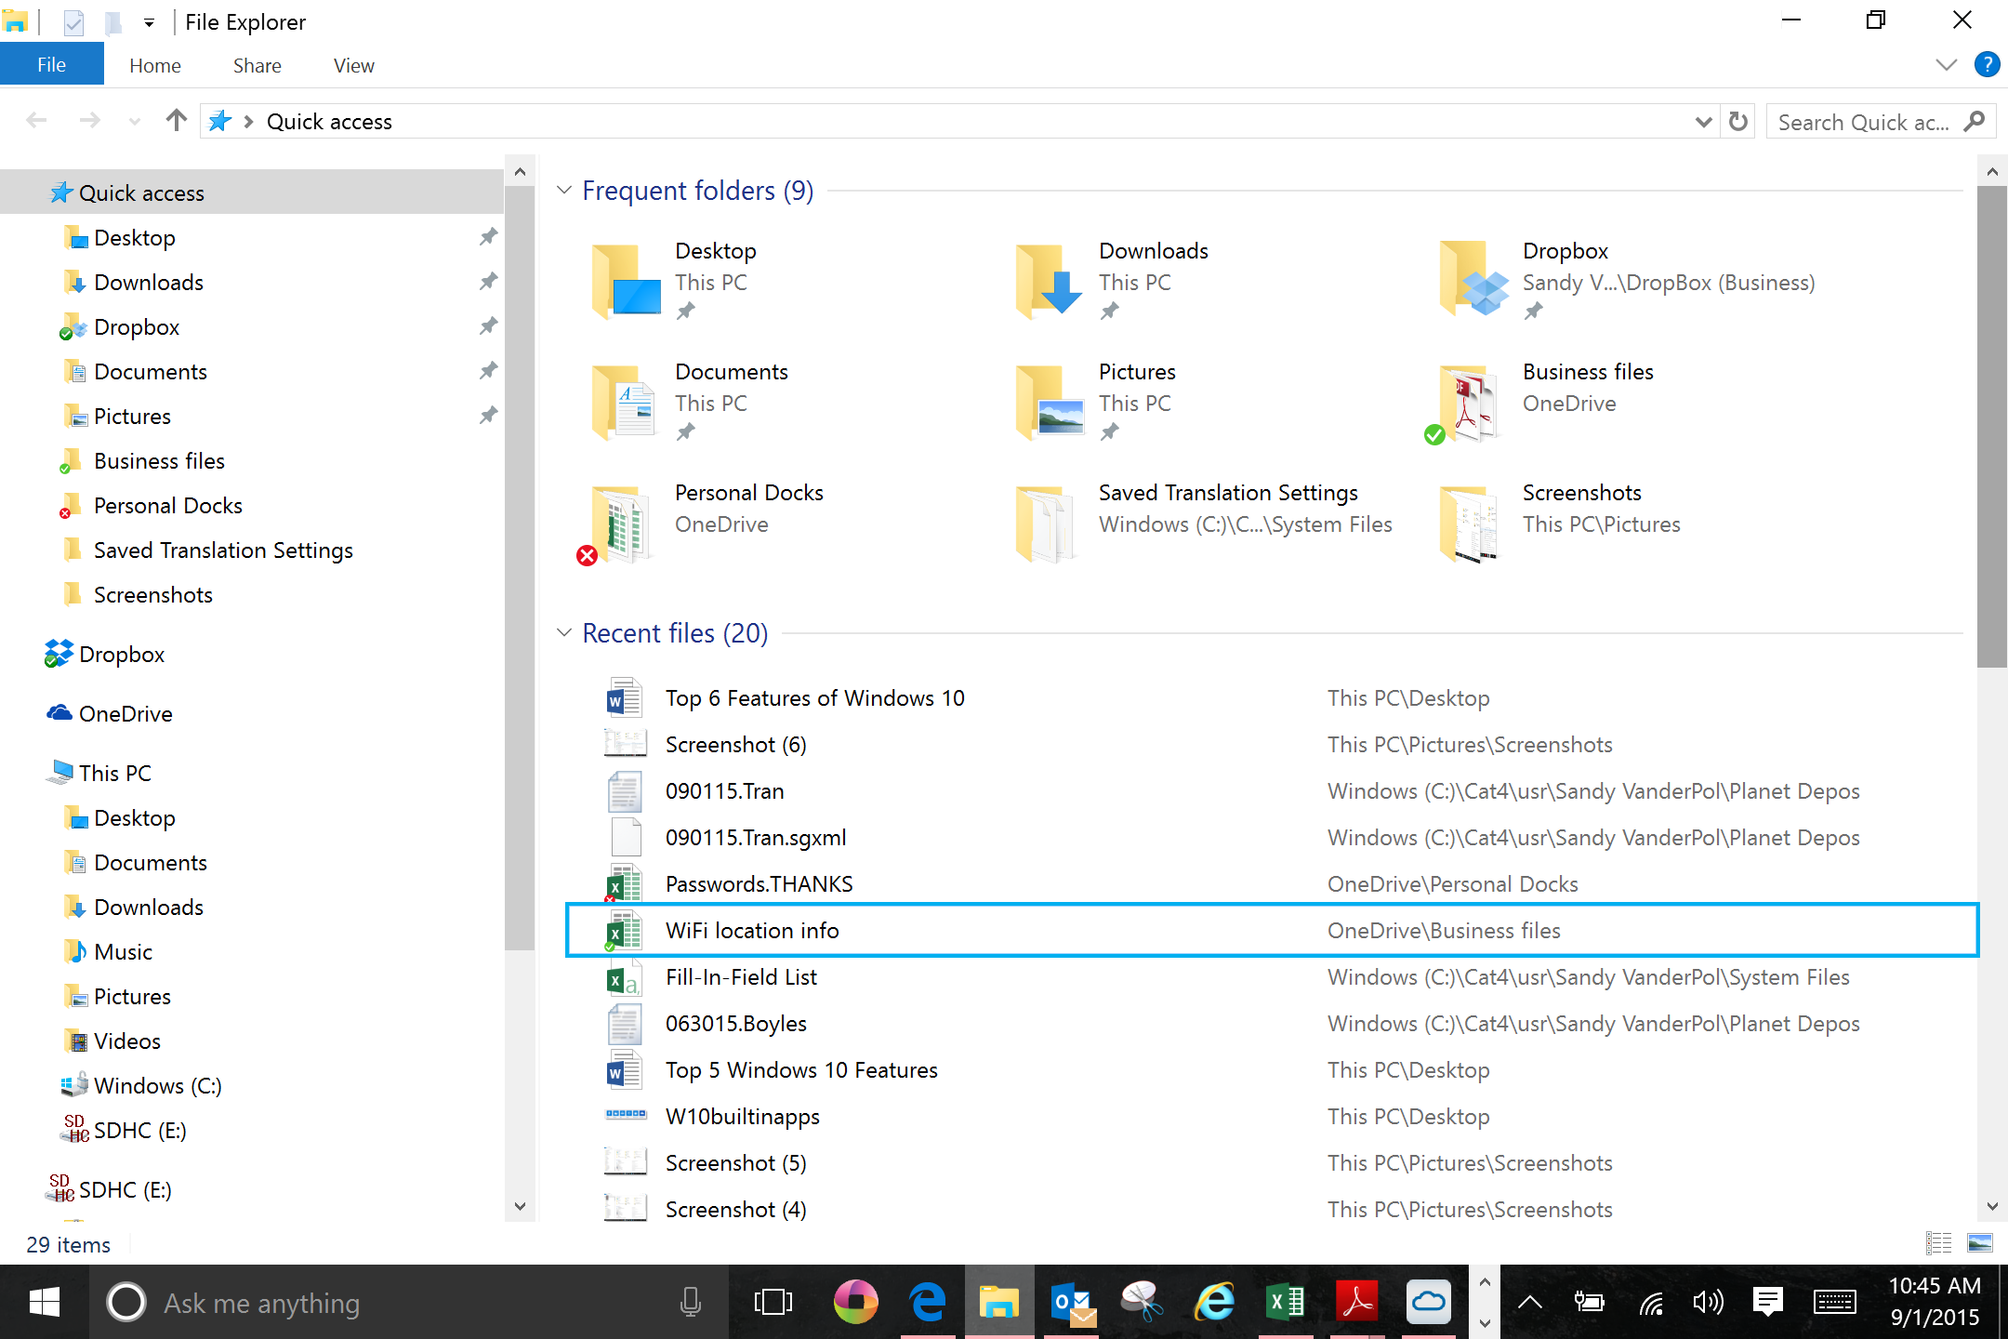
Task: Open the Dropbox frequent folder icon
Action: point(1473,279)
